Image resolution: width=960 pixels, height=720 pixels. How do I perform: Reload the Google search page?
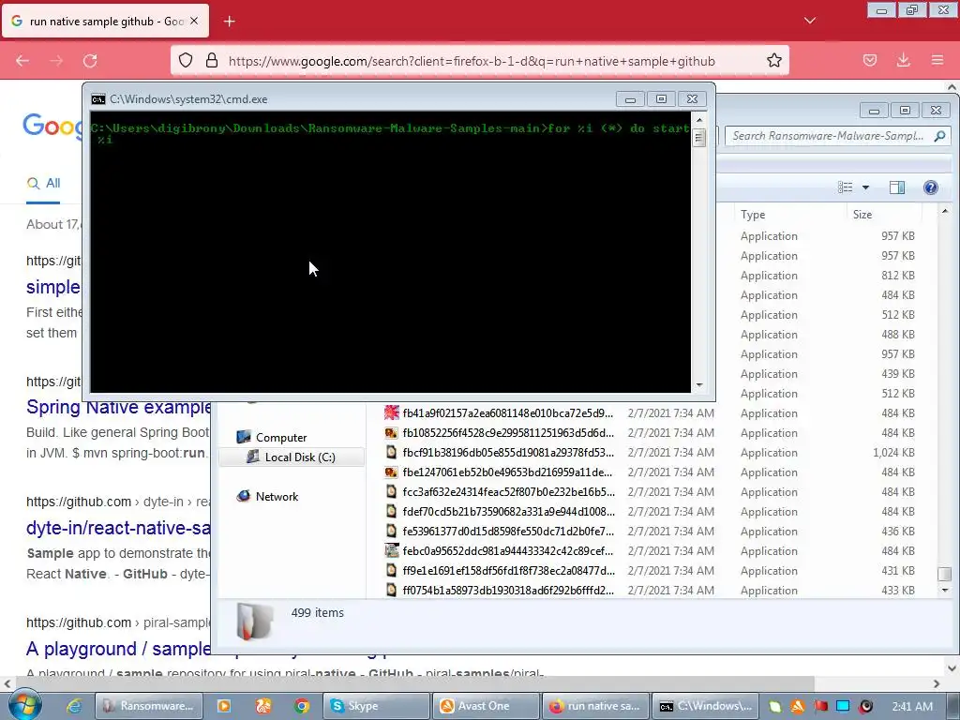90,61
